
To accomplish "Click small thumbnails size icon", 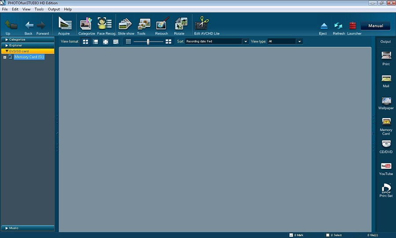I will [x=128, y=41].
